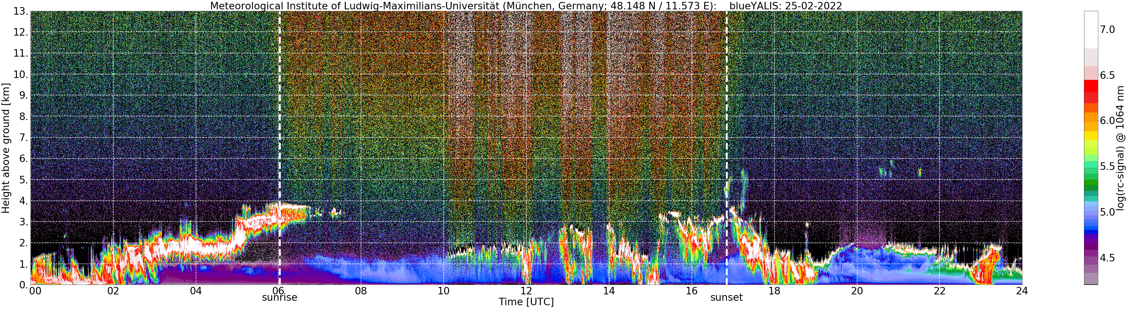Click the colorbar tick label '5.5'
Screen dimensions: 1128x309
pos(1107,166)
